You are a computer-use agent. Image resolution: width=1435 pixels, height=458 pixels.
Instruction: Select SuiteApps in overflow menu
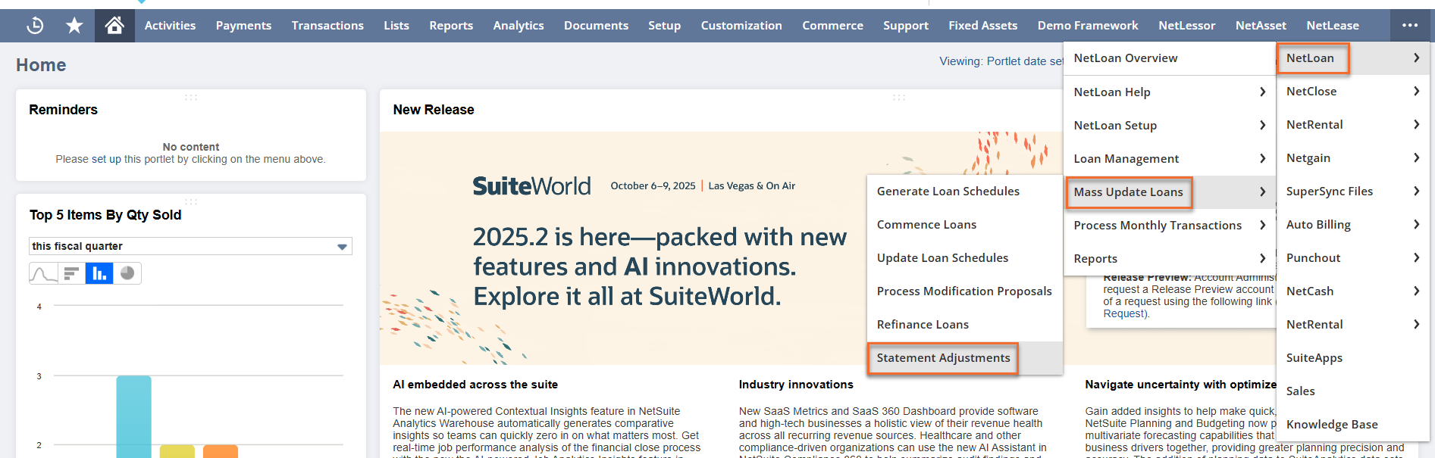click(1353, 357)
